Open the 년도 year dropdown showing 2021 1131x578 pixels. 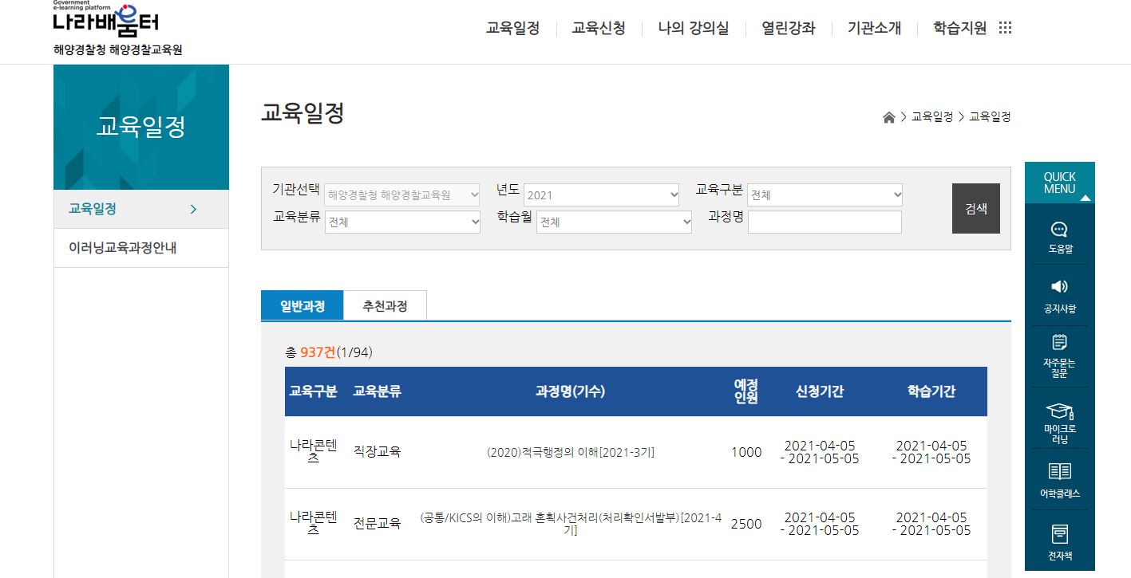point(601,194)
